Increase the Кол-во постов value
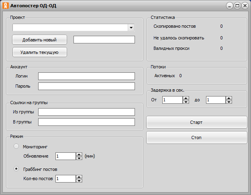This screenshot has height=195, width=251. point(79,177)
